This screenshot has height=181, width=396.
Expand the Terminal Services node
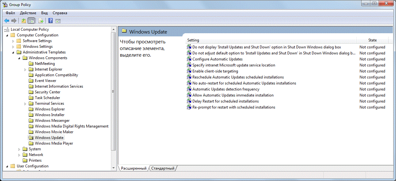[x=25, y=103]
